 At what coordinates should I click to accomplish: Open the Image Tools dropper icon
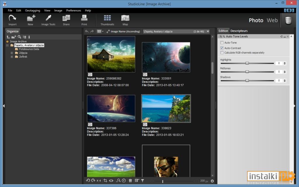coord(48,20)
